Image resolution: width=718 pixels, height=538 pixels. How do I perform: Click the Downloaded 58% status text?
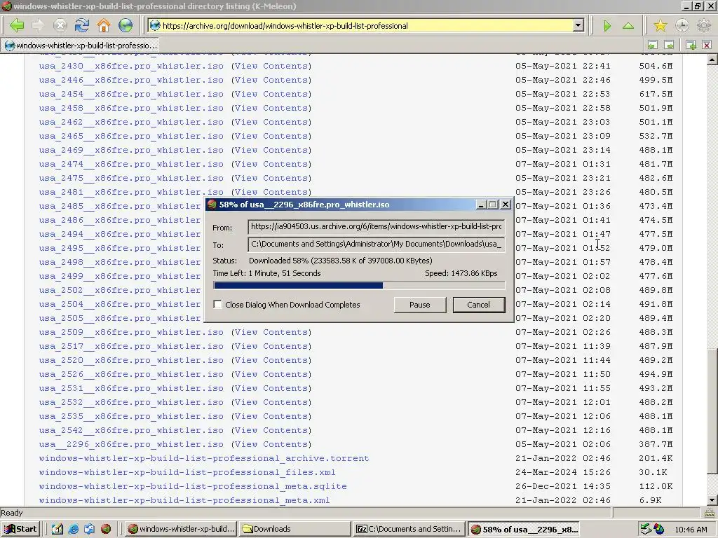[341, 261]
